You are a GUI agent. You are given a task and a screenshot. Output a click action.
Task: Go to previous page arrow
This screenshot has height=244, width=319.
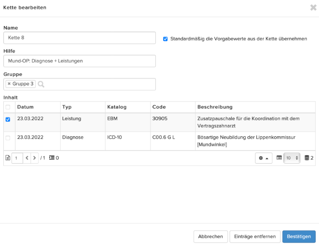(27, 158)
